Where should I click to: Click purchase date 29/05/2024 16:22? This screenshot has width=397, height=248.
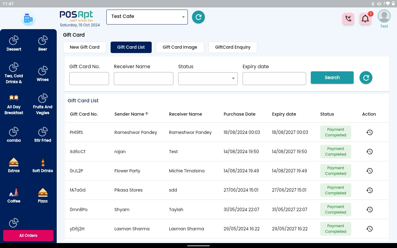pos(242,229)
